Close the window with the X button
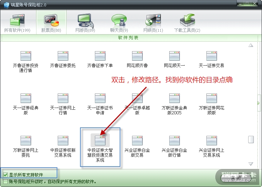The image size is (262, 187). [x=255, y=4]
